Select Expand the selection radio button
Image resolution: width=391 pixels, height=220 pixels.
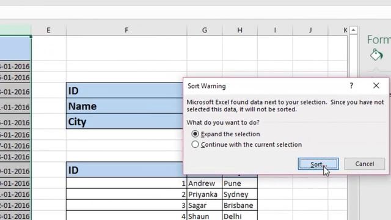click(x=195, y=134)
